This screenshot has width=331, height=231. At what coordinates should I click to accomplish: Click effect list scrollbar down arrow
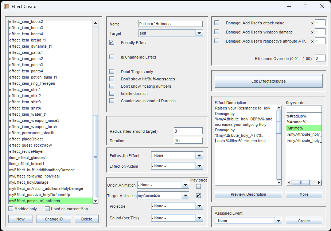[96, 201]
